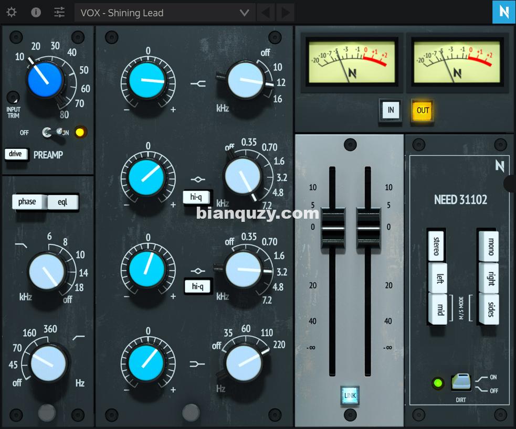Toggle the lower mid hi-q button
516x429 pixels.
(197, 286)
